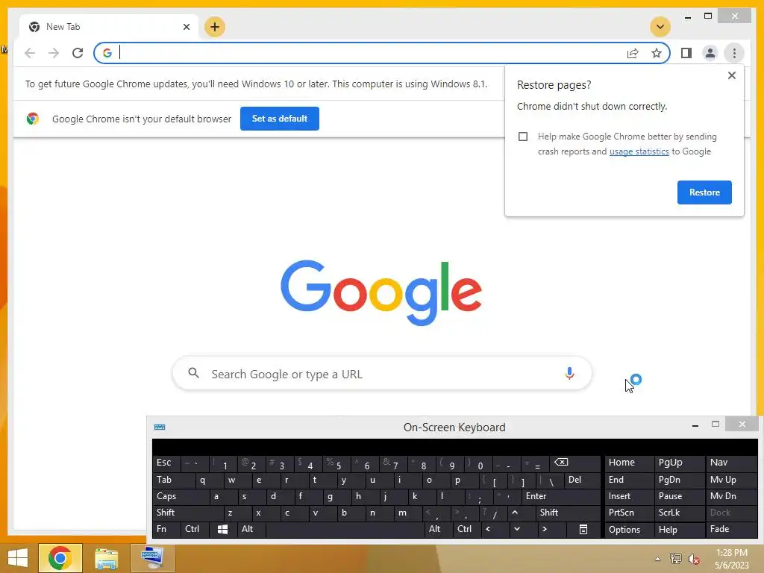Bookmark this tab with the star icon
Image resolution: width=764 pixels, height=573 pixels.
[657, 53]
